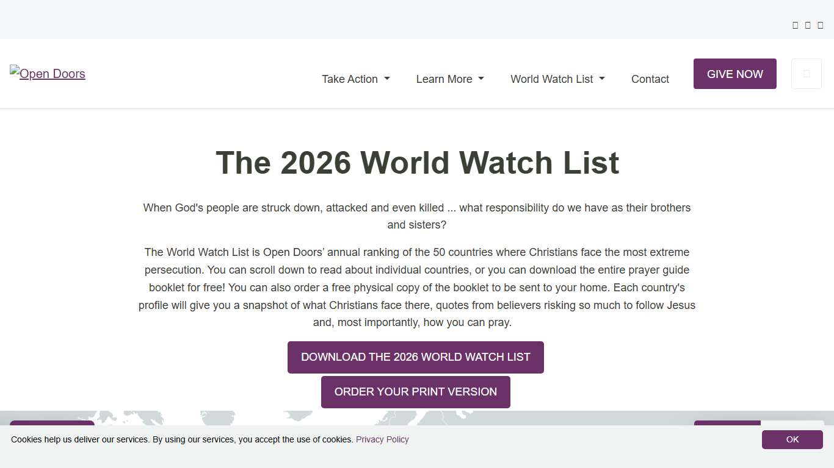Click the World Watch List nav label
Viewport: 834px width, 468px height.
pyautogui.click(x=551, y=79)
